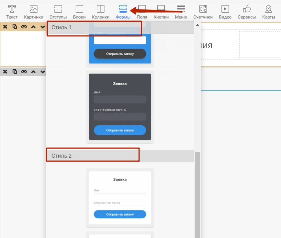
Task: Move the second section up
Action: tap(33, 72)
